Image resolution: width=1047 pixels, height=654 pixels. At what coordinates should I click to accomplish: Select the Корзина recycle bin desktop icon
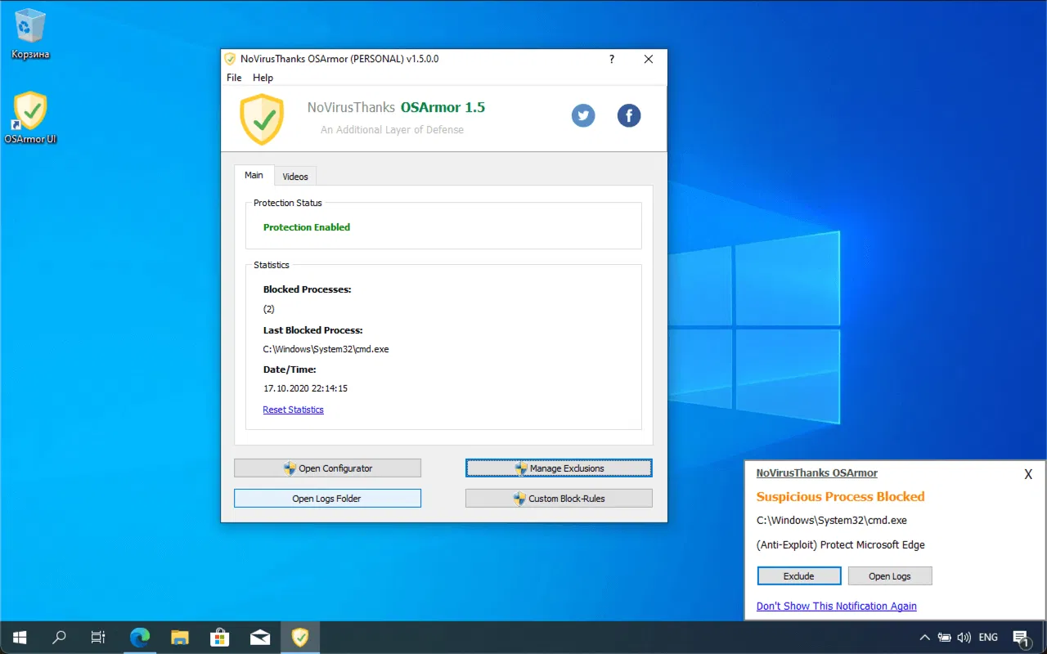coord(30,35)
